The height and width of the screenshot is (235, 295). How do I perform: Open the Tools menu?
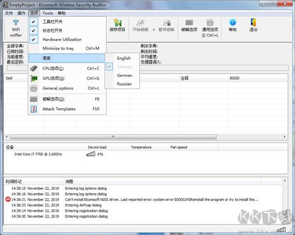[48, 13]
